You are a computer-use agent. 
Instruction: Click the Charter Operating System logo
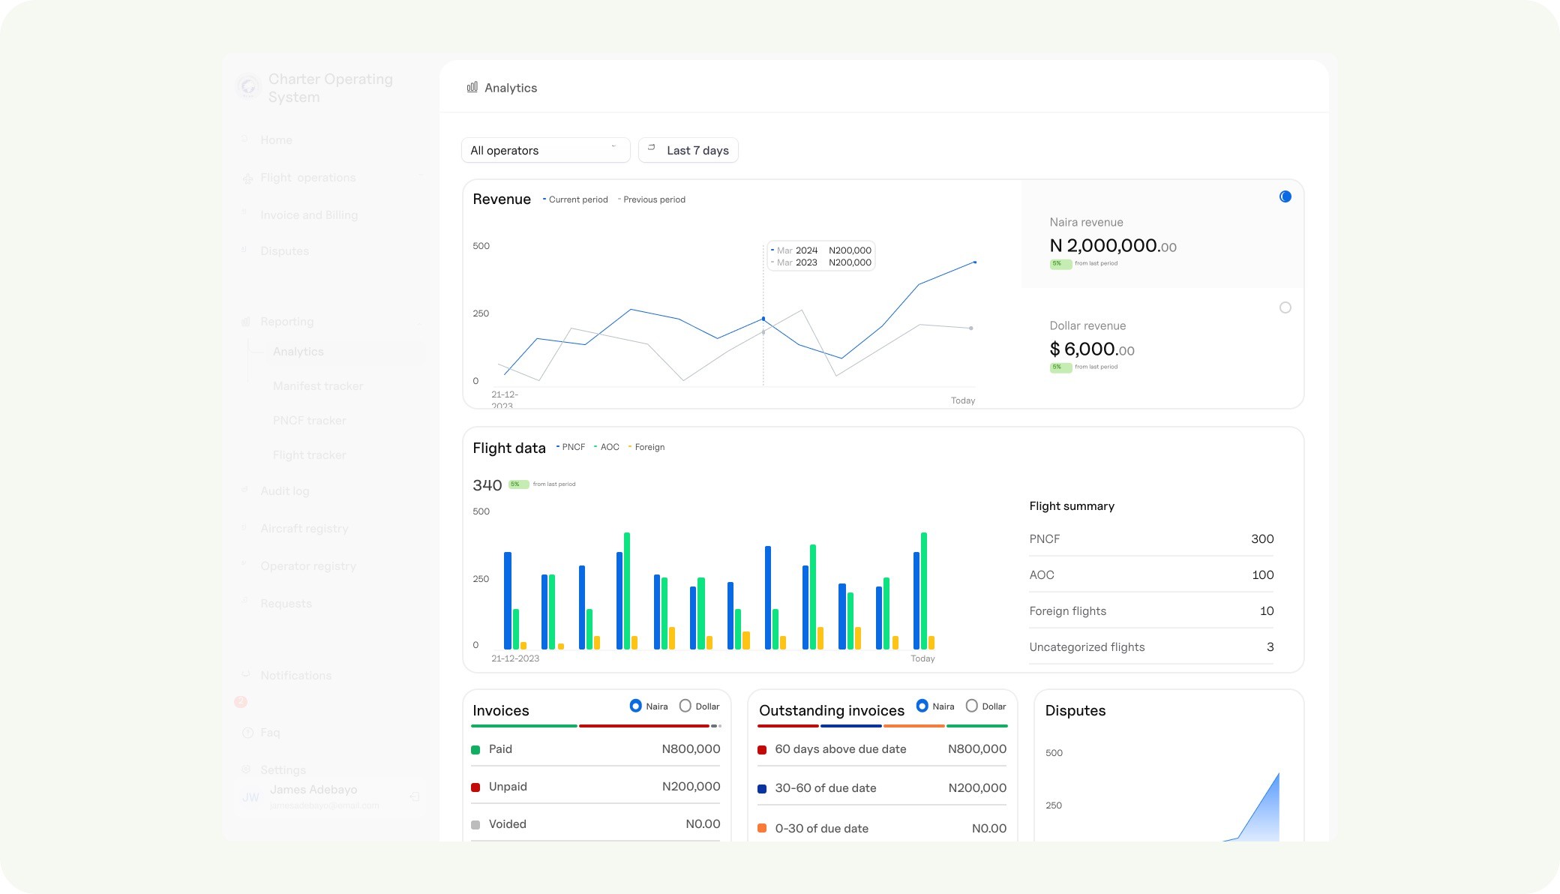click(248, 87)
